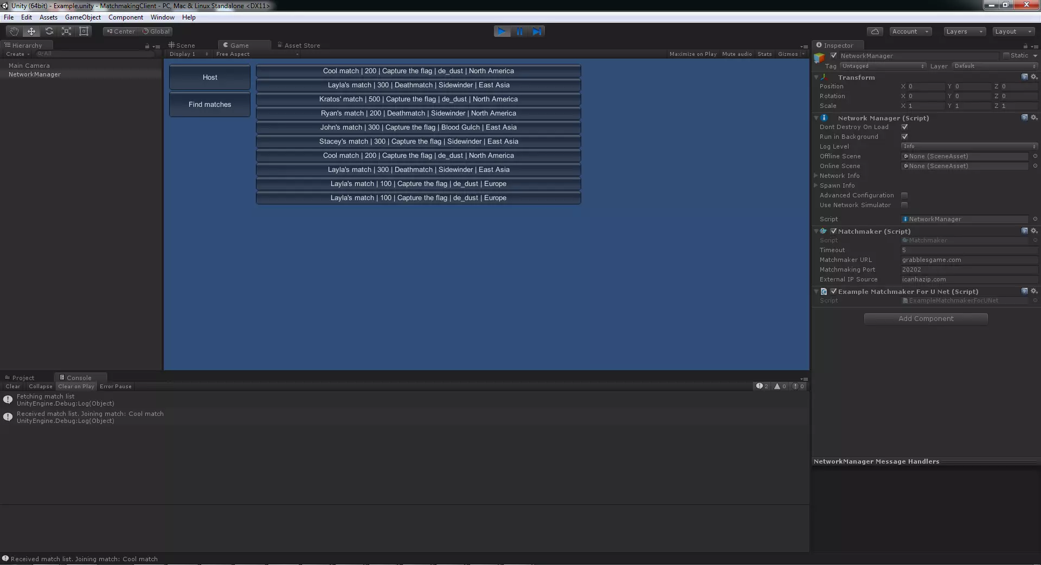The width and height of the screenshot is (1041, 565).
Task: Toggle Clear on Play in Console
Action: pos(76,387)
